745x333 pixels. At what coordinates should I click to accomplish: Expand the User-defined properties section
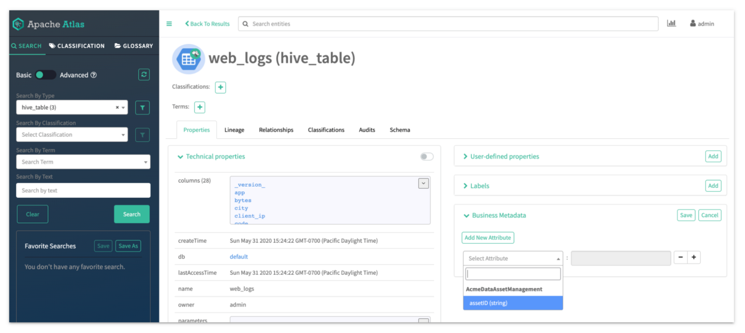click(x=504, y=157)
